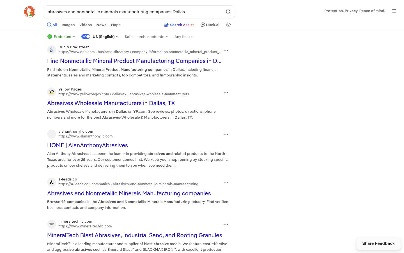The image size is (404, 253).
Task: Open more options for a-leads.co result
Action: 226,183
